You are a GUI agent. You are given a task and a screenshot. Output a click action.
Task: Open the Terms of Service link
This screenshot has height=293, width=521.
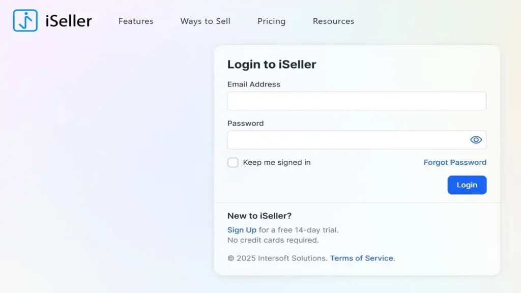361,258
